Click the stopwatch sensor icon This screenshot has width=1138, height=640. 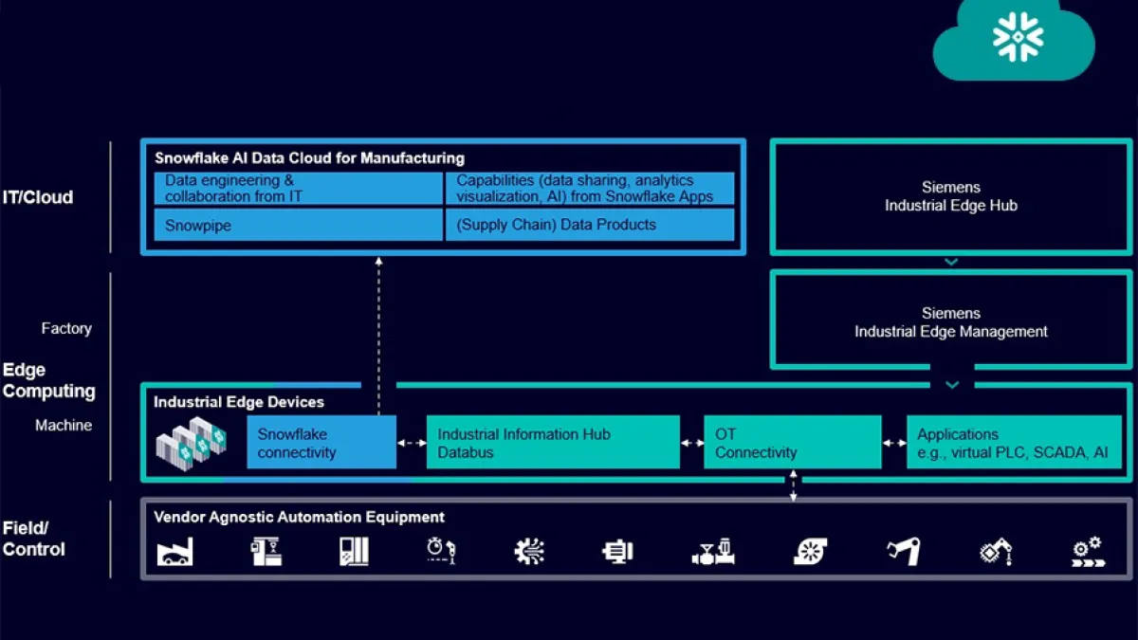(x=441, y=550)
